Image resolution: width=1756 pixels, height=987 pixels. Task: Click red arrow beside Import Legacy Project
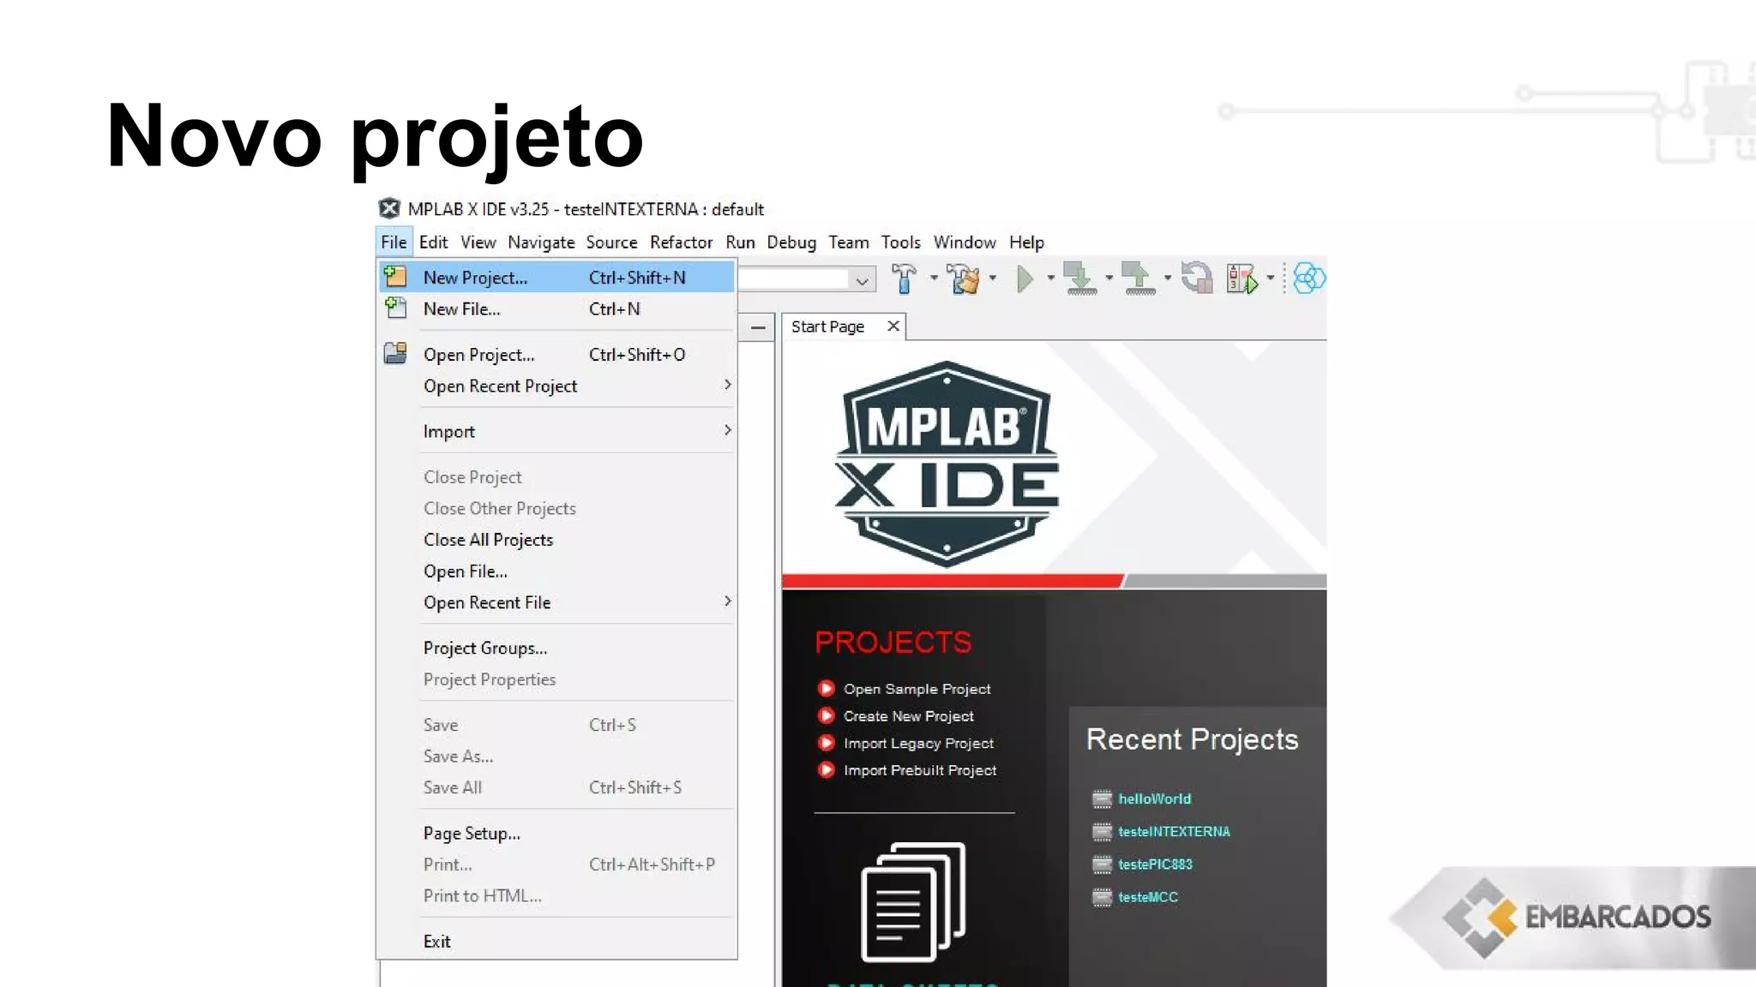[826, 743]
